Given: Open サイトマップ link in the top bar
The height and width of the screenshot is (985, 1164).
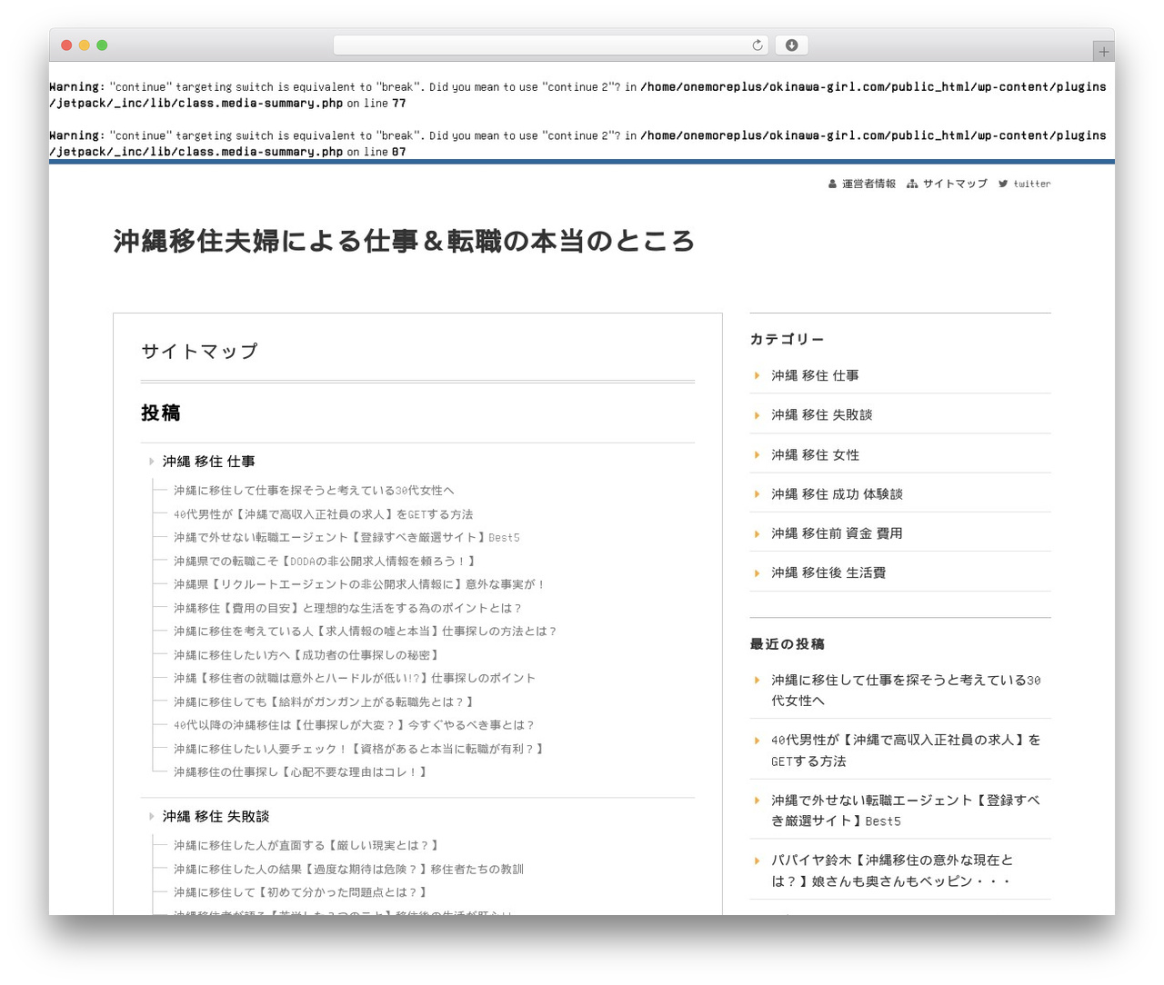Looking at the screenshot, I should (x=947, y=184).
